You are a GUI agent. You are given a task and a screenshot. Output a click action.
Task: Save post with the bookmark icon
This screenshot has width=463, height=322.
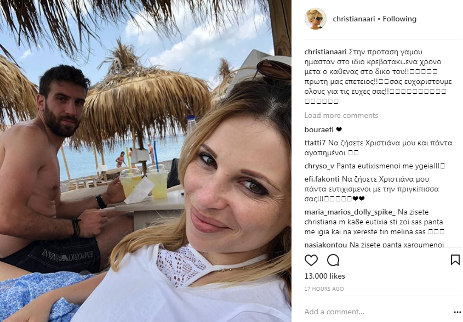point(455,260)
